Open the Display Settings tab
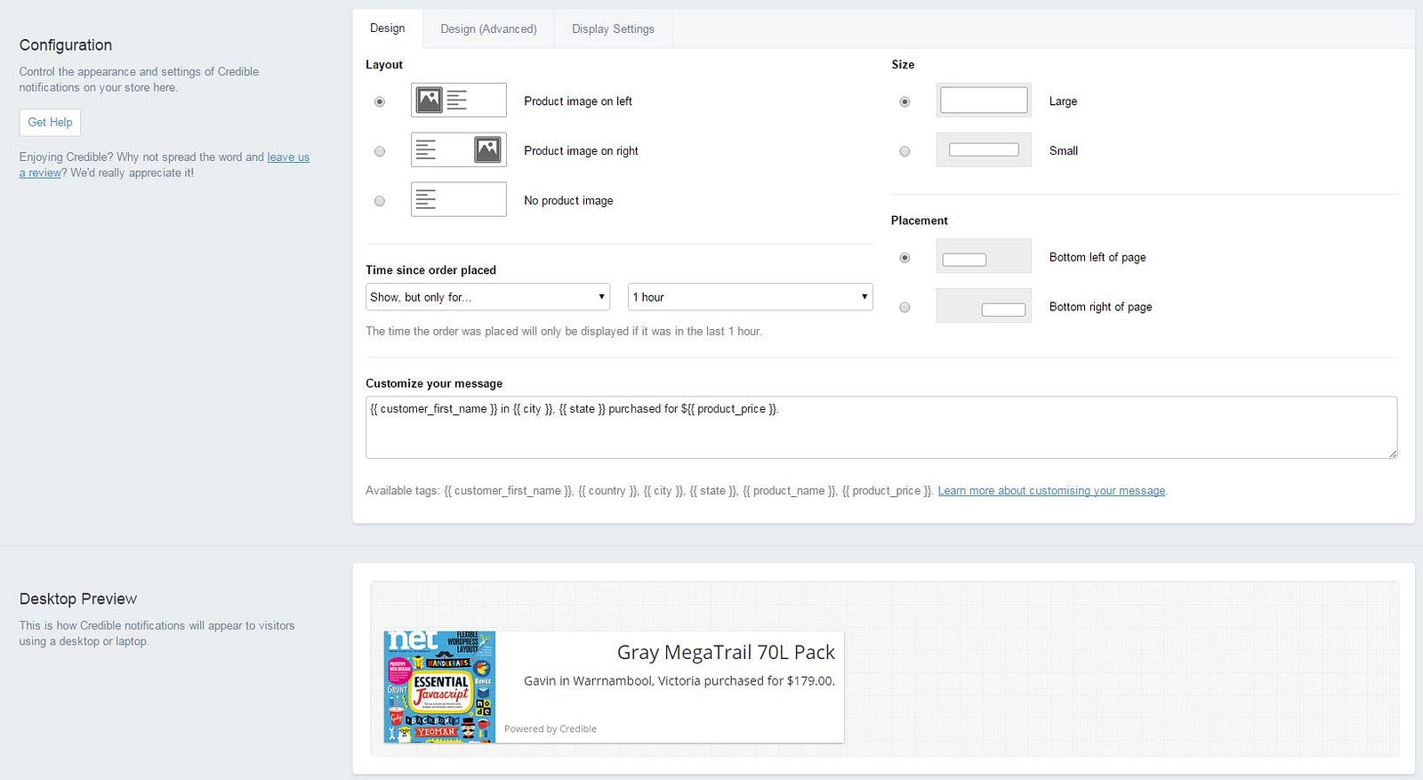 pos(613,28)
